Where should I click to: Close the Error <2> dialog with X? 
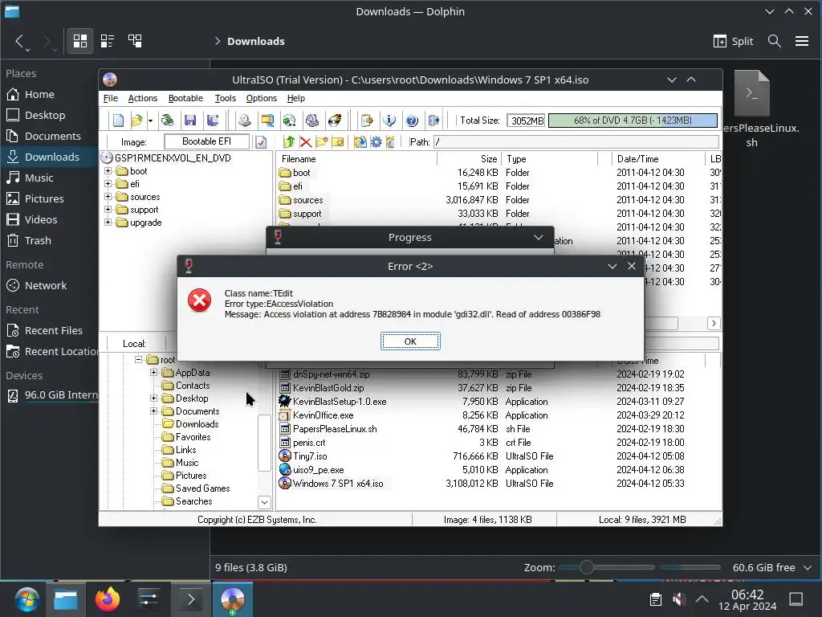[x=632, y=266]
